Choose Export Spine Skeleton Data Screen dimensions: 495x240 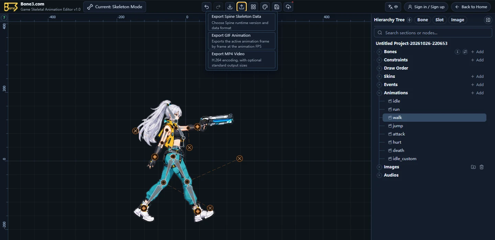point(242,22)
